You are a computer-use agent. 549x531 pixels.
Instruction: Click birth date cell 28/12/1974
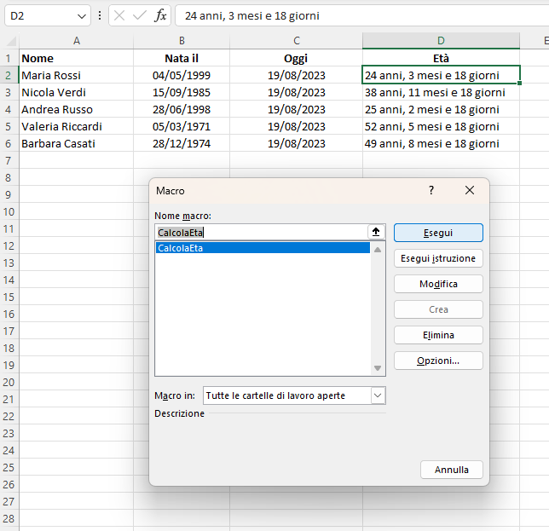[x=182, y=143]
